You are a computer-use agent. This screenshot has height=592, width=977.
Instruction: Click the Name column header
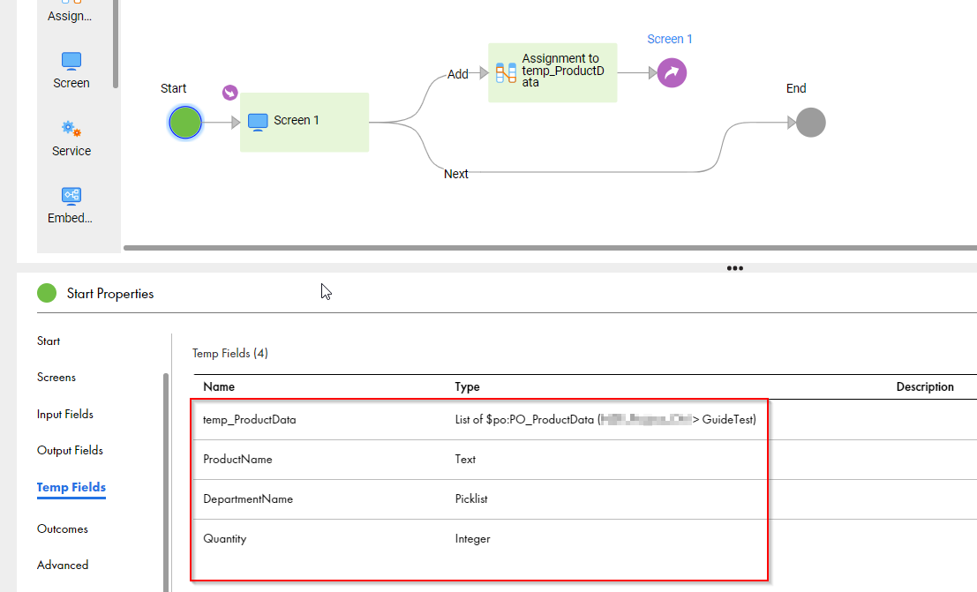coord(219,386)
